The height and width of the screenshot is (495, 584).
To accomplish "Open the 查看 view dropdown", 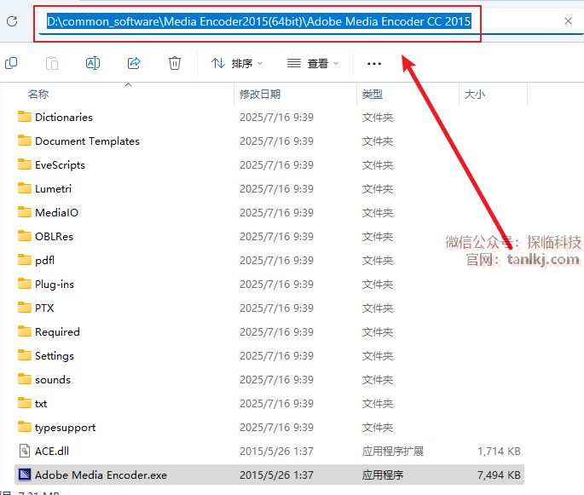I will tap(313, 63).
